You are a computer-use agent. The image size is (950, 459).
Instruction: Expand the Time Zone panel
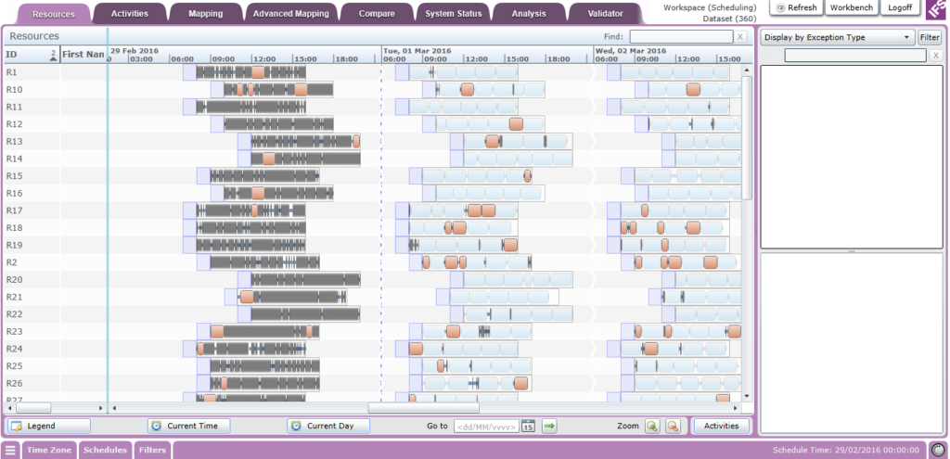(x=49, y=450)
